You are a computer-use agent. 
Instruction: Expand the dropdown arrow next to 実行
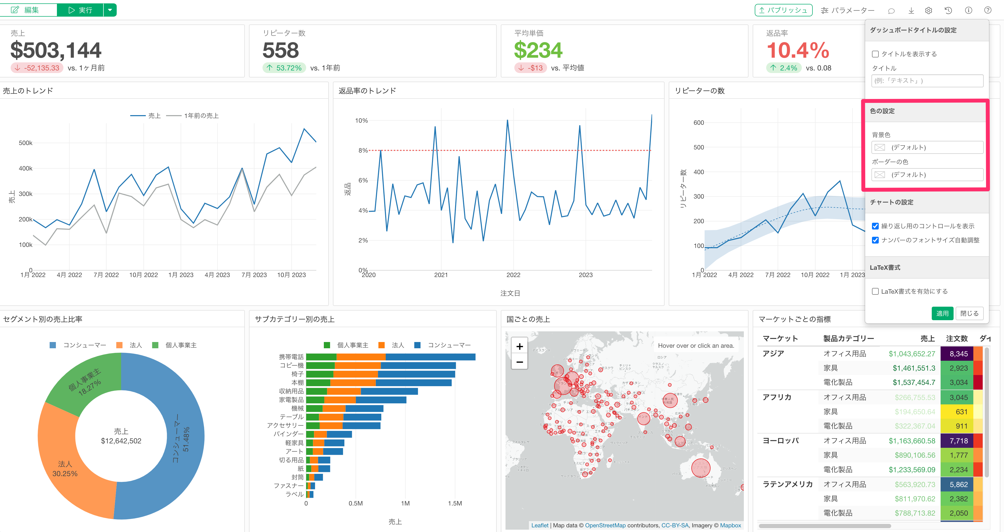tap(110, 10)
